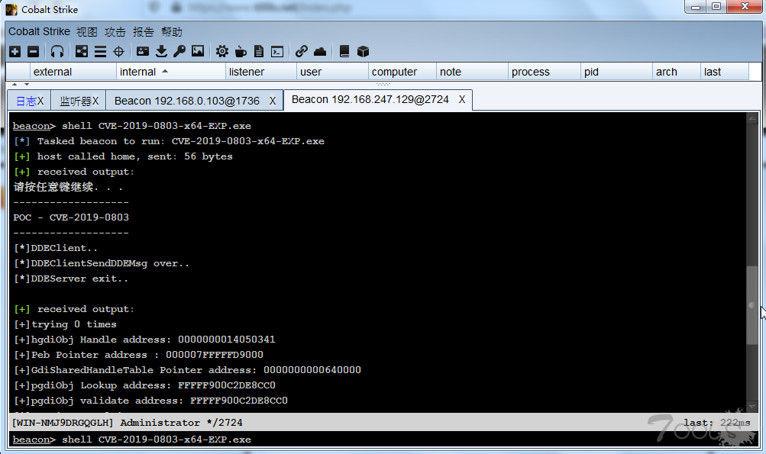Open the 帮助 (Help) menu

[172, 32]
